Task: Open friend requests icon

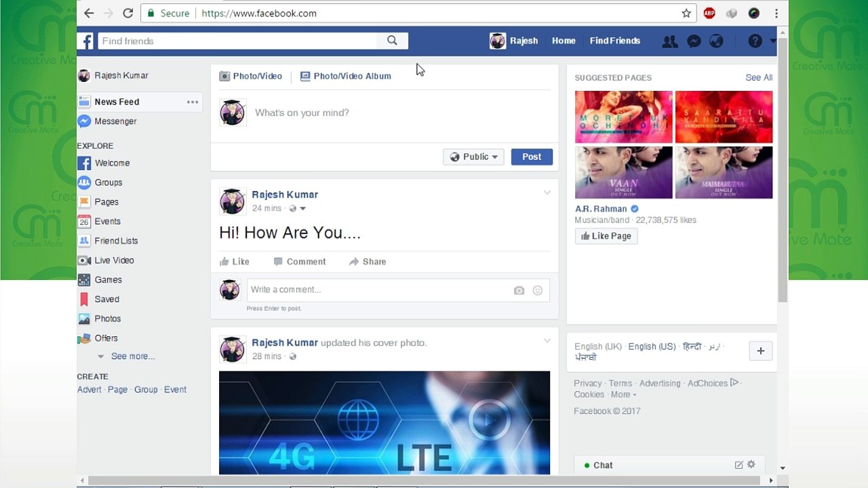Action: click(670, 41)
